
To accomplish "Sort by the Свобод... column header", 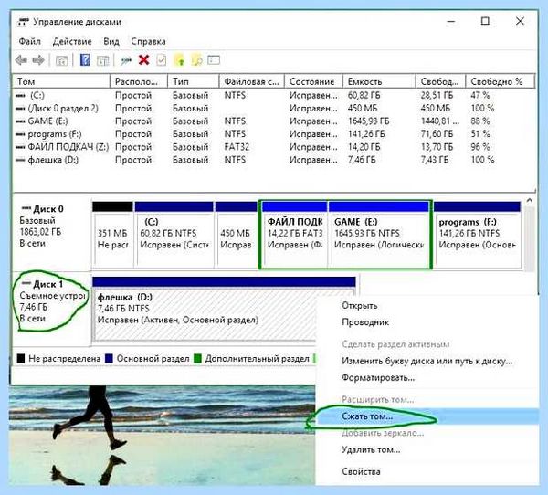I will click(440, 81).
